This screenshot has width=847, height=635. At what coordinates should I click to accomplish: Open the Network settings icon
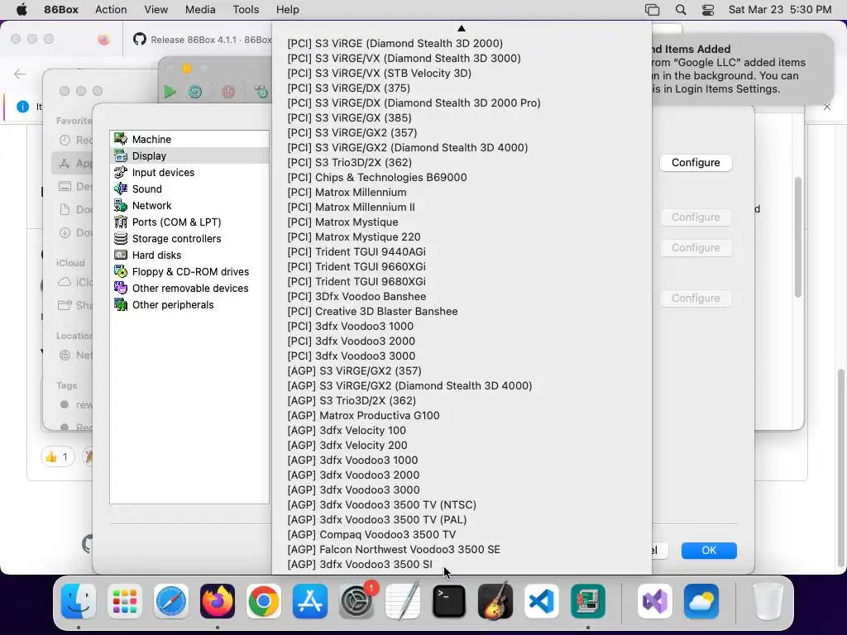(121, 205)
